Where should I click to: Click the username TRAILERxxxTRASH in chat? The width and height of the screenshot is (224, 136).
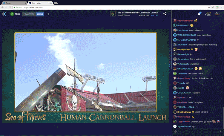(x=186, y=107)
